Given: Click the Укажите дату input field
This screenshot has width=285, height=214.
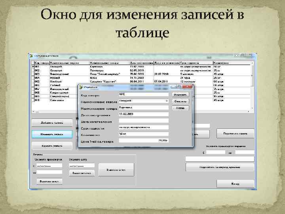Looking at the screenshot, I should click(82, 165).
